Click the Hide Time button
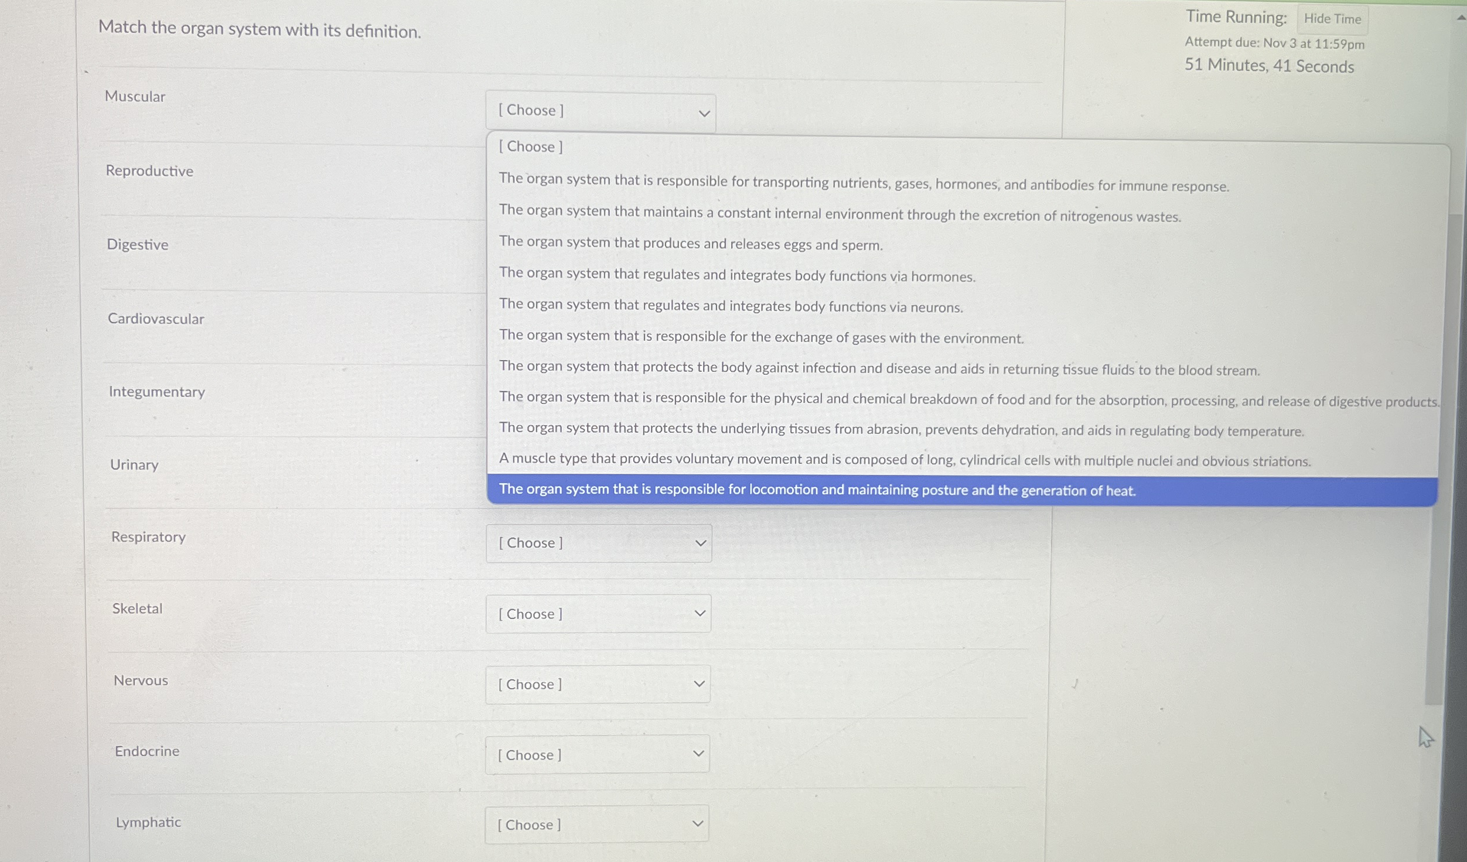The height and width of the screenshot is (862, 1467). click(x=1332, y=19)
